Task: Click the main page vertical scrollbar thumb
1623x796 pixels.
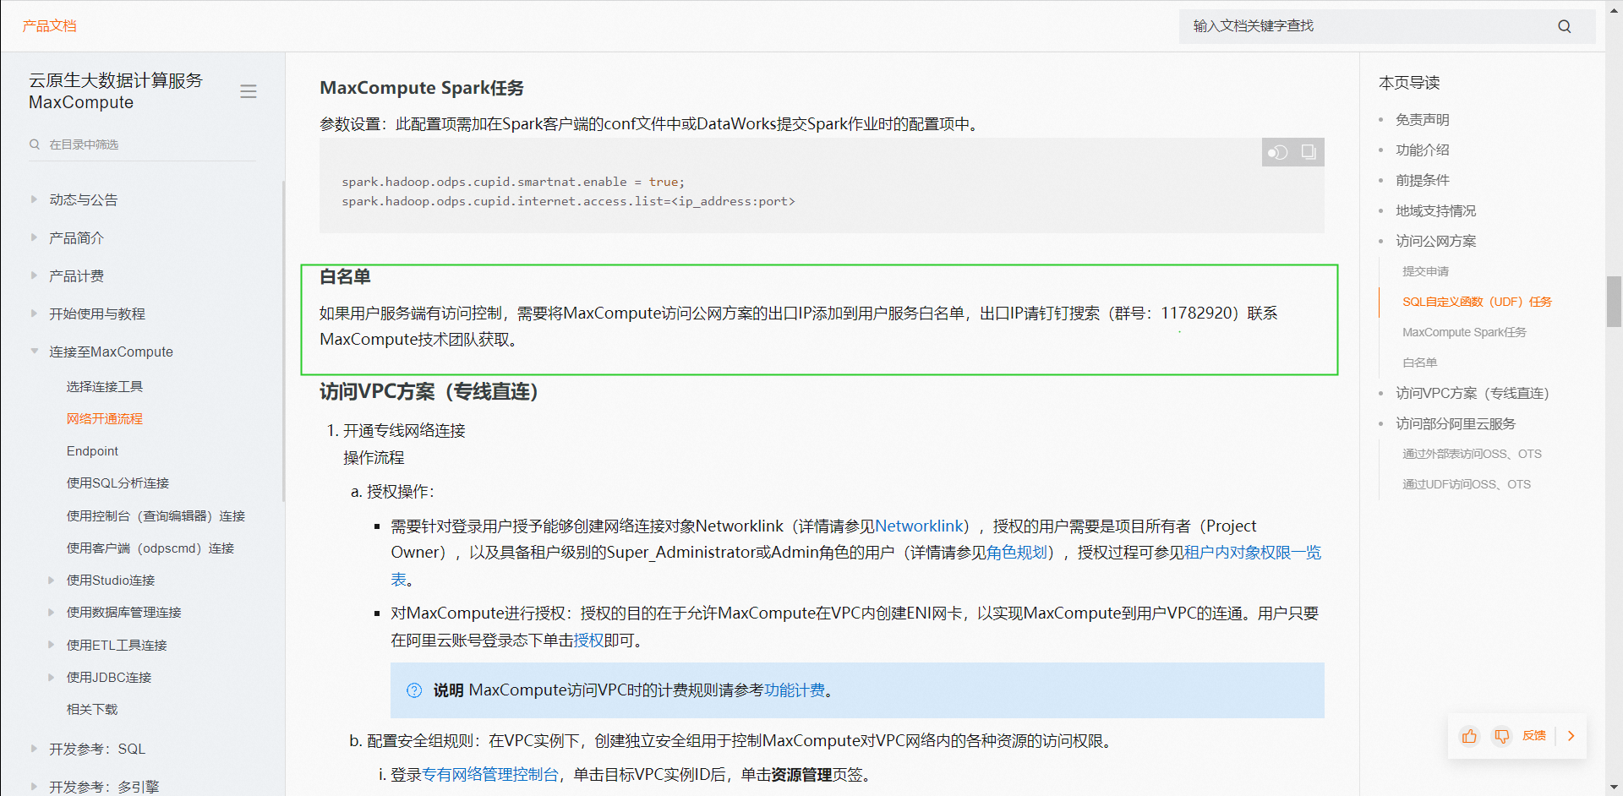Action: [1614, 301]
